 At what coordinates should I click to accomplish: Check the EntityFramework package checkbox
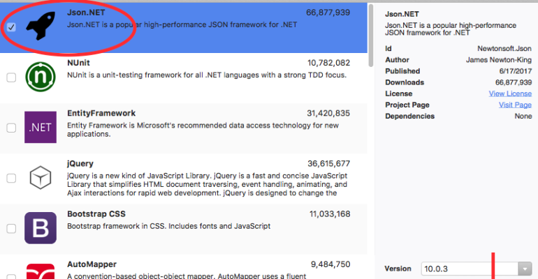pyautogui.click(x=11, y=128)
